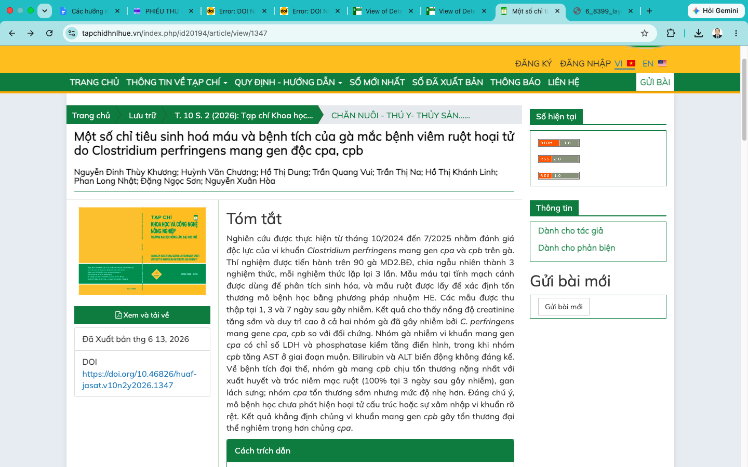Viewport: 748px width, 467px height.
Task: Select Vietnamese language VI
Action: coord(619,63)
